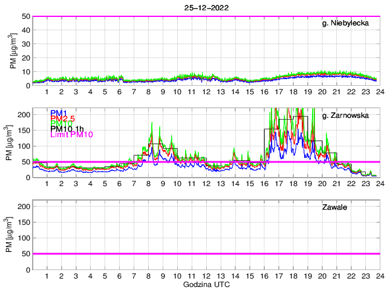
Task: Click the magenta limit line in Niebylecka plot
Action: pos(206,16)
